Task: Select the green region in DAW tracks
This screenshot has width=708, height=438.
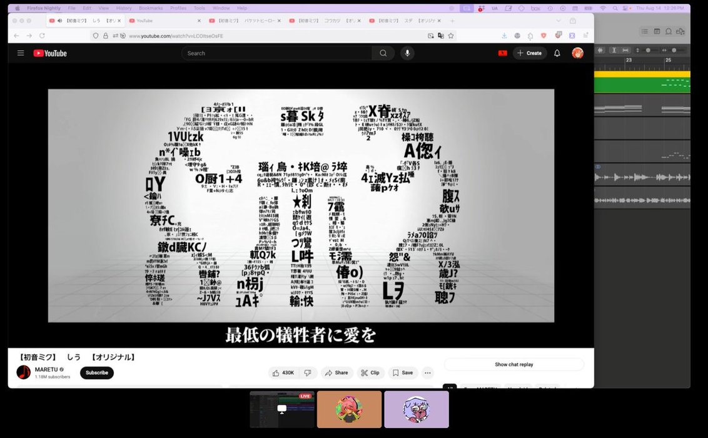Action: tap(642, 85)
